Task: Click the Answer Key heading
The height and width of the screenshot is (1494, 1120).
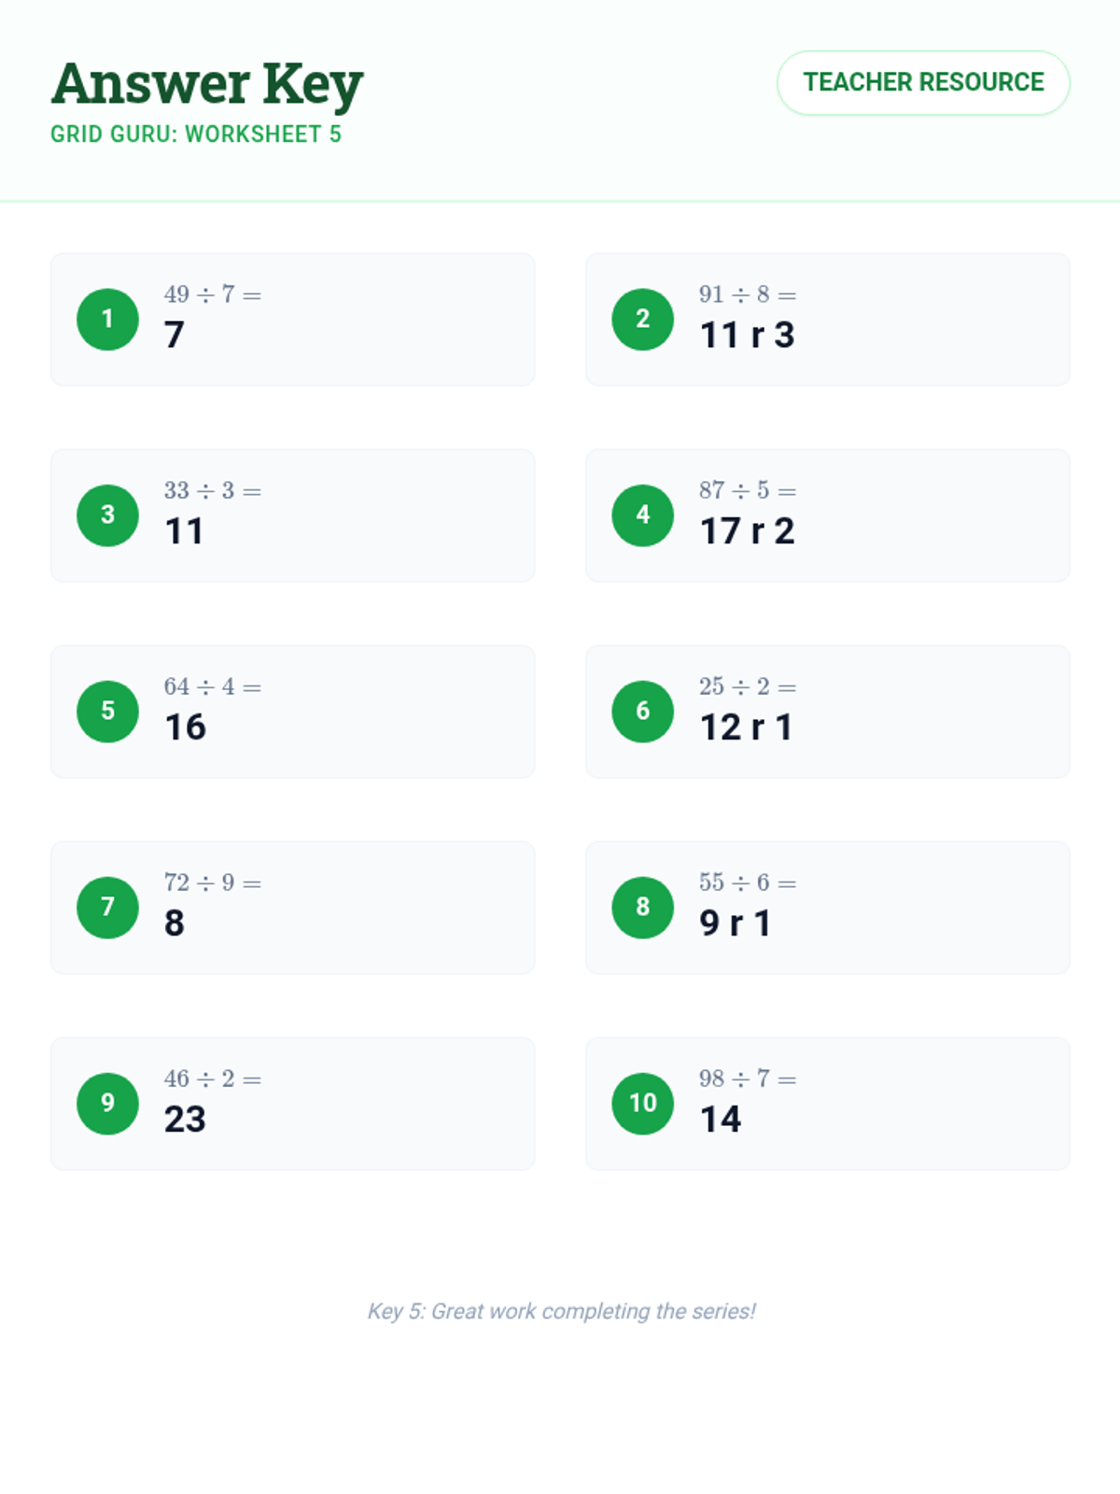Action: pyautogui.click(x=207, y=84)
